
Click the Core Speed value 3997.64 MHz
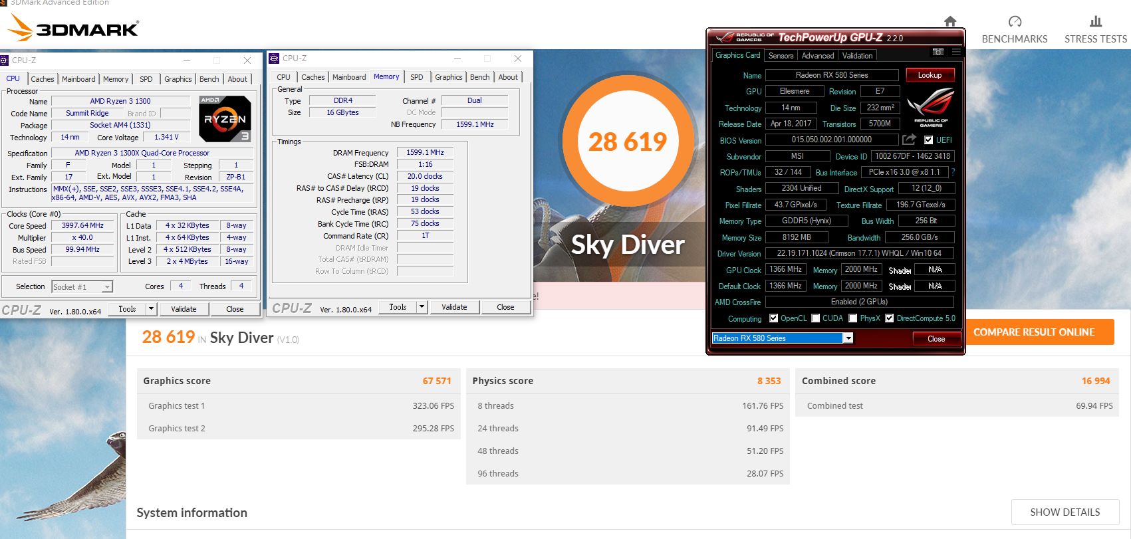coord(82,225)
